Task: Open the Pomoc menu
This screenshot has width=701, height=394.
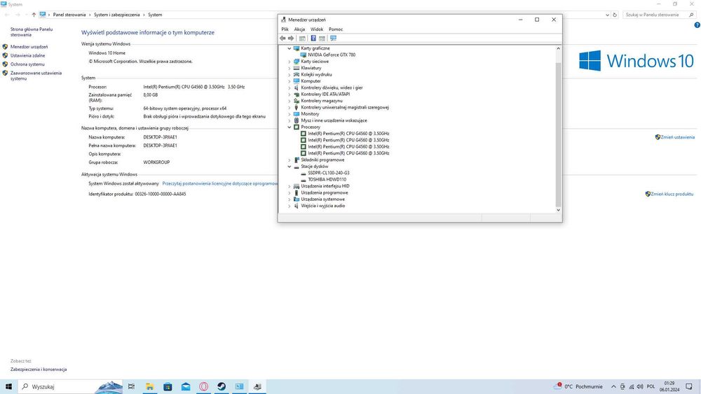Action: (x=336, y=29)
